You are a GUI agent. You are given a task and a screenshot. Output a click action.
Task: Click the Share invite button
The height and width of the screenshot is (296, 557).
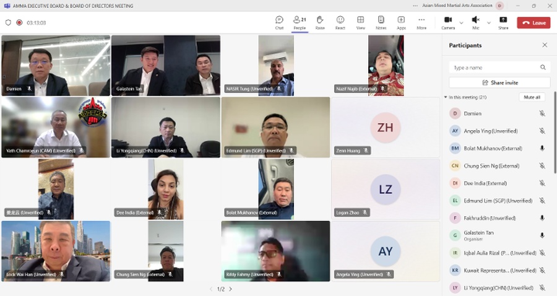[499, 82]
